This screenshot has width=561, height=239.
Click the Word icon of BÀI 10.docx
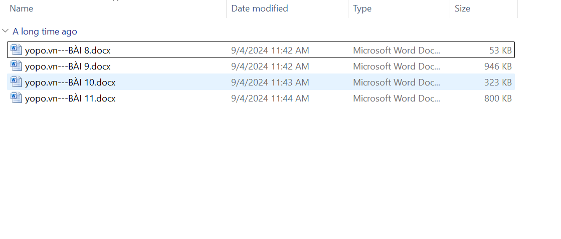(x=16, y=82)
